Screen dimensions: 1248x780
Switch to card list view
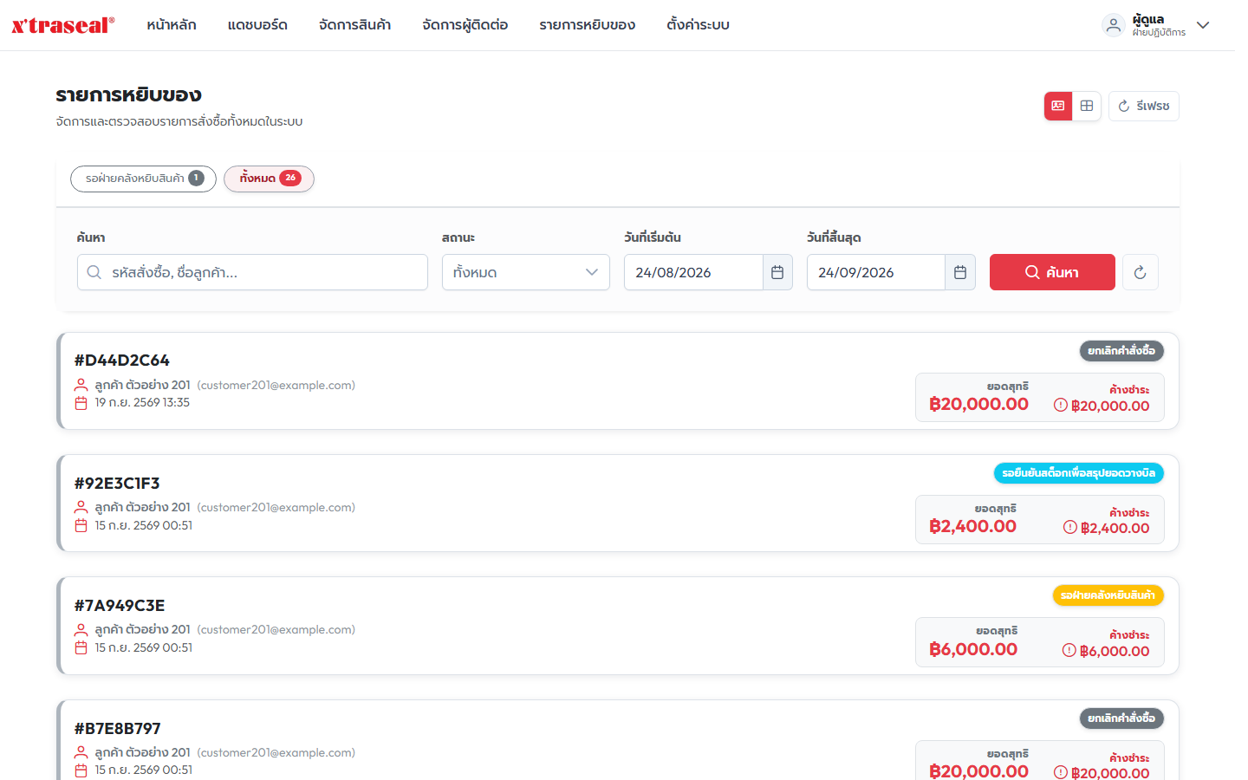(x=1058, y=106)
